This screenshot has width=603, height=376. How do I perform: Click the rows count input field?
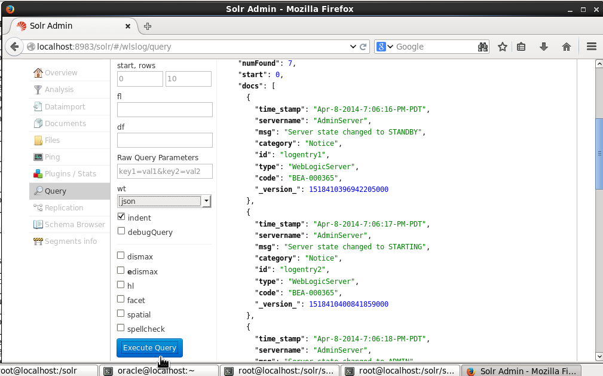[188, 79]
